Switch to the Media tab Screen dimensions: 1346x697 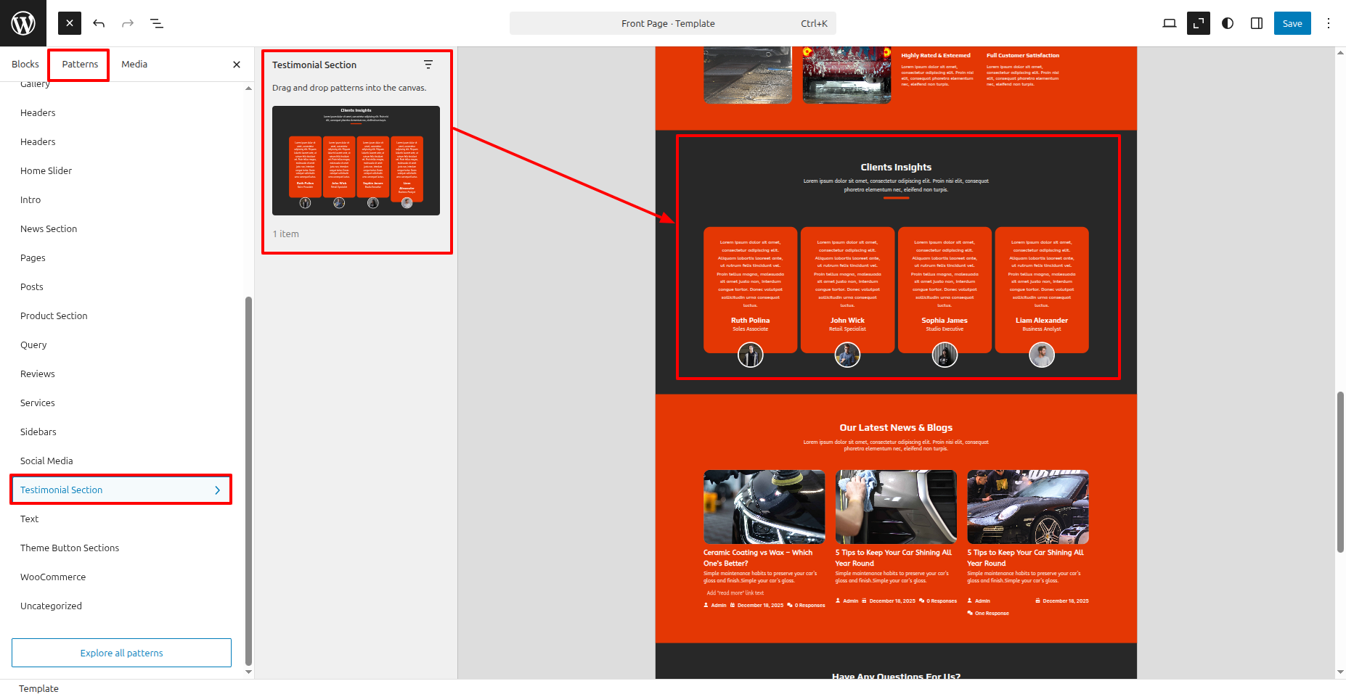click(134, 65)
